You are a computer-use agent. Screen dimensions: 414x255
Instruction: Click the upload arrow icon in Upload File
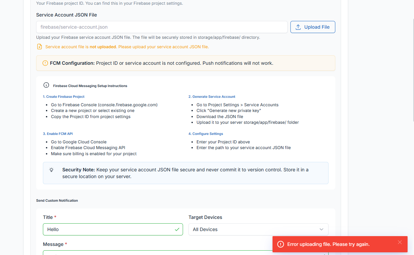[298, 27]
